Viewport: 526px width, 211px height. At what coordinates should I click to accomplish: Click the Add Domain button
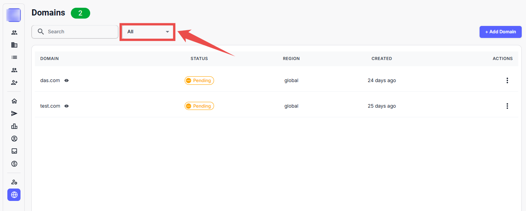click(500, 32)
